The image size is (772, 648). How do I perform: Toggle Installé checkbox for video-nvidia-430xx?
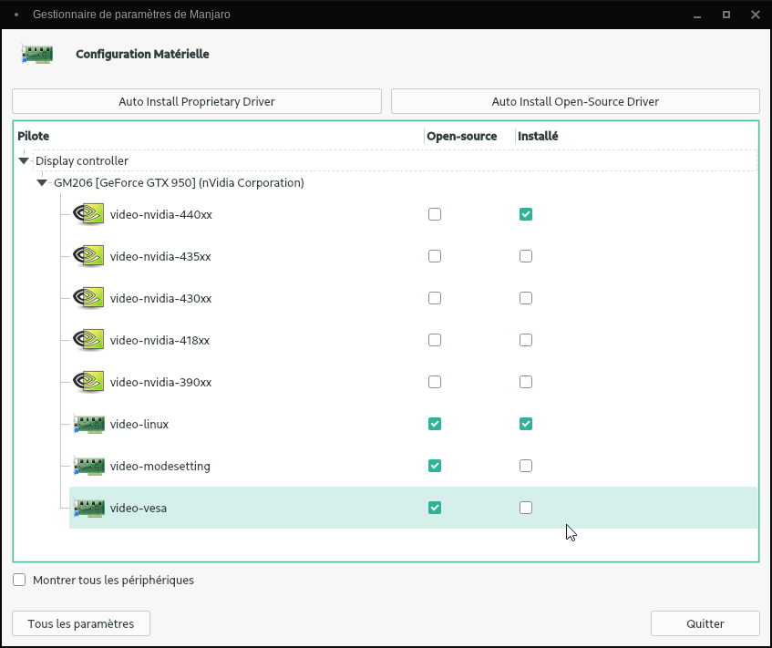tap(526, 298)
